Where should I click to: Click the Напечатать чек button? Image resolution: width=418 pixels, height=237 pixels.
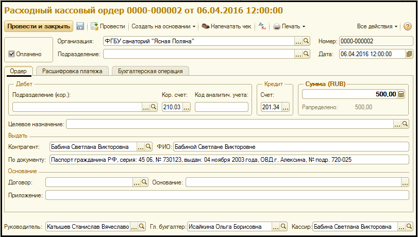coord(226,26)
